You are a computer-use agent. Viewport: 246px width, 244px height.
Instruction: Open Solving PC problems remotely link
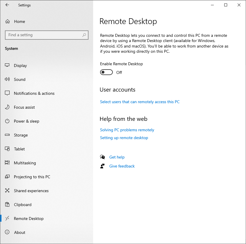pos(127,130)
